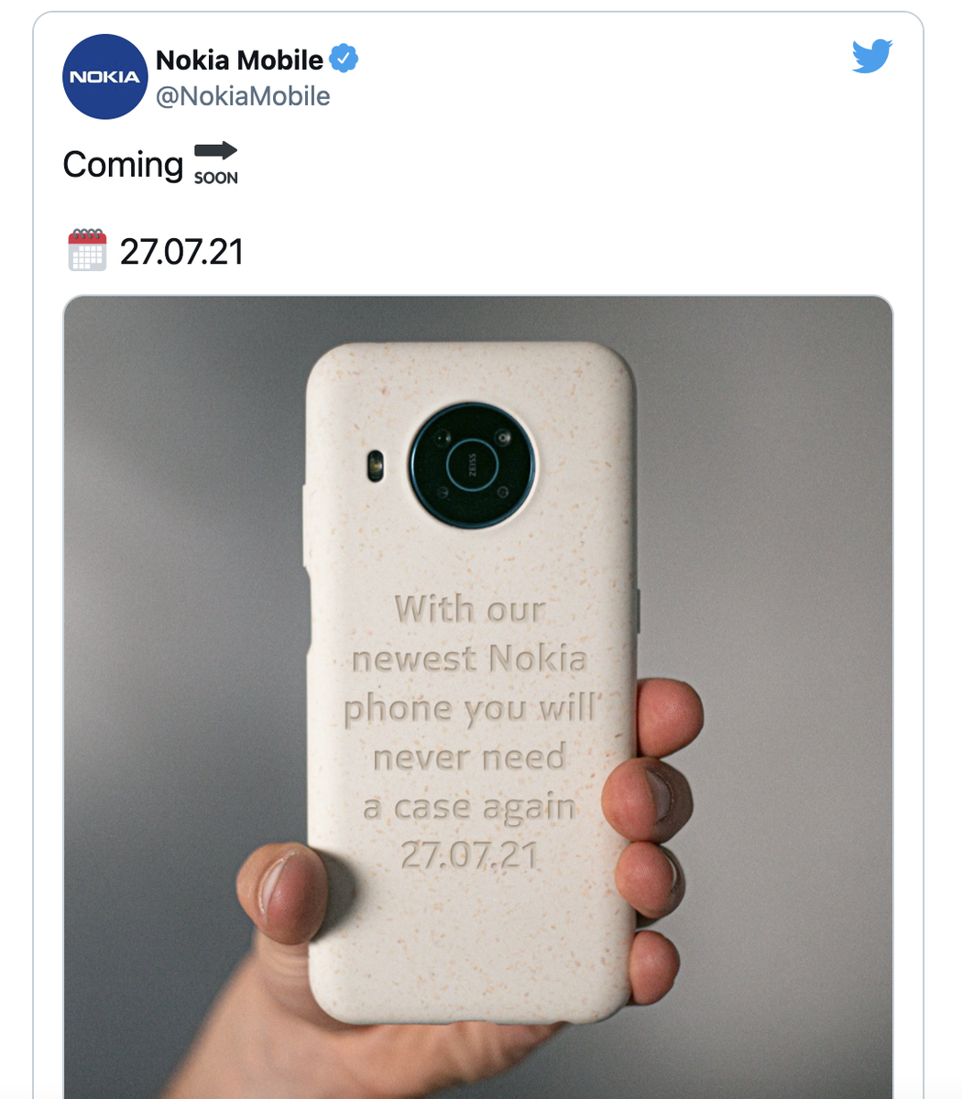Click the SOON arrow emoji
This screenshot has width=962, height=1099.
click(x=216, y=164)
